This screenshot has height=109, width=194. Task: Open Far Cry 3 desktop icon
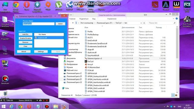tap(187, 7)
